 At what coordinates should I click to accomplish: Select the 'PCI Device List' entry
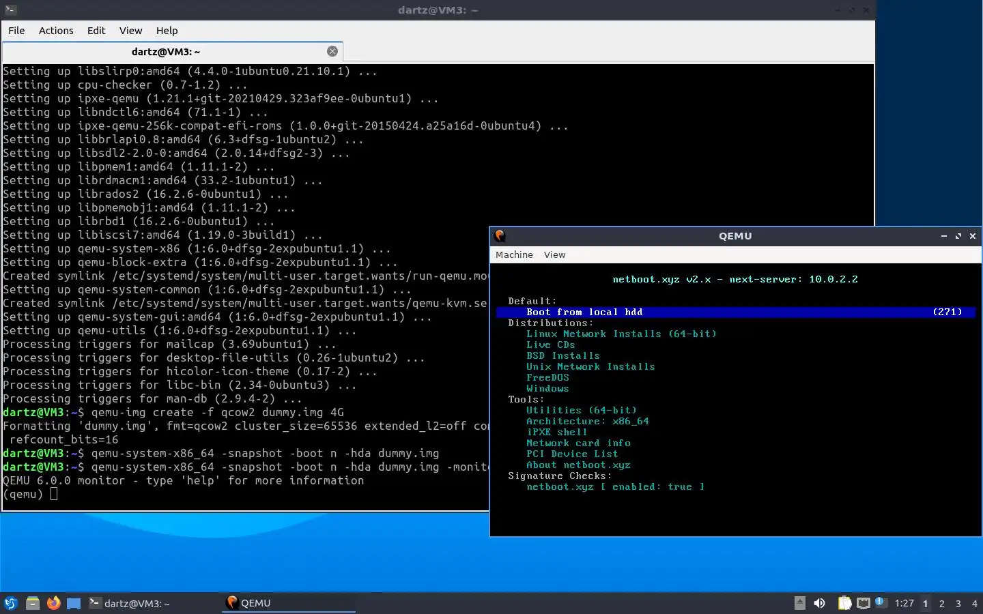click(572, 454)
